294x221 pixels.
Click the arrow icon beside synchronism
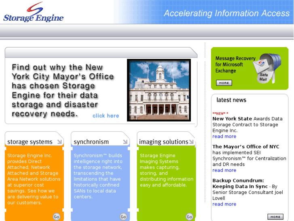pos(125,142)
